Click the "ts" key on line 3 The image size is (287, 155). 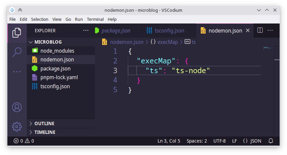(x=154, y=70)
